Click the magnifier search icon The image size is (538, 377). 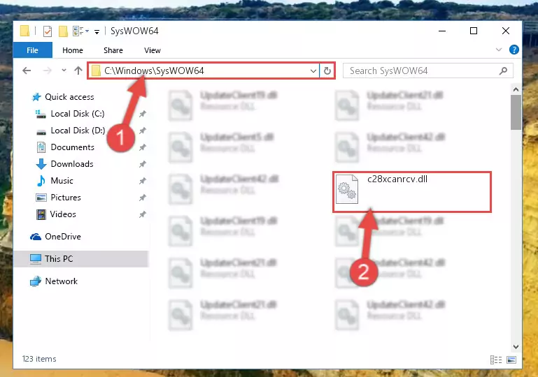coord(503,71)
